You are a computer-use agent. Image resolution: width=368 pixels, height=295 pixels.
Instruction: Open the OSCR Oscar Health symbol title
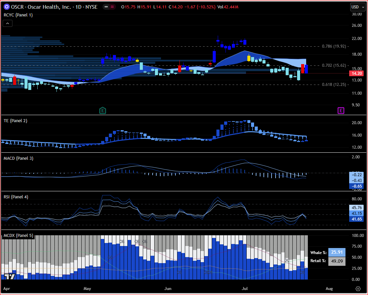54,7
